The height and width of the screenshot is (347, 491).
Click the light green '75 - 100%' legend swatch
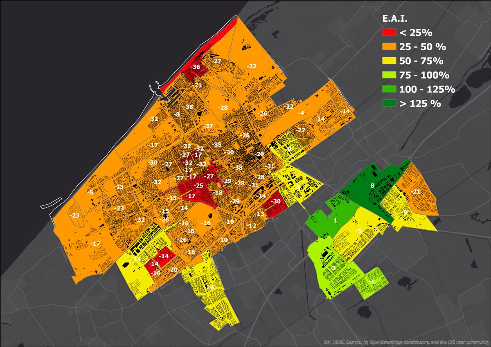388,75
